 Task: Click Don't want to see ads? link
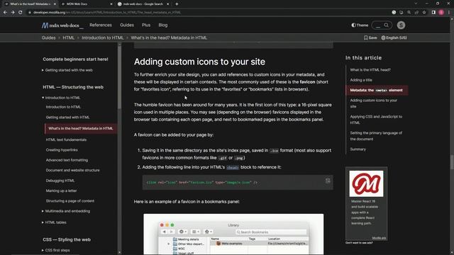click(359, 242)
